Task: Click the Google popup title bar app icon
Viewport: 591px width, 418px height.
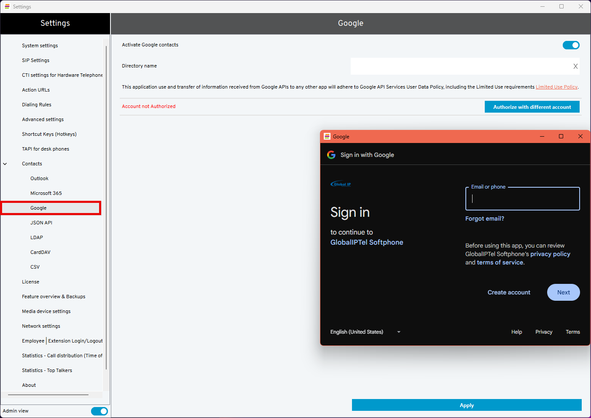Action: (x=327, y=136)
